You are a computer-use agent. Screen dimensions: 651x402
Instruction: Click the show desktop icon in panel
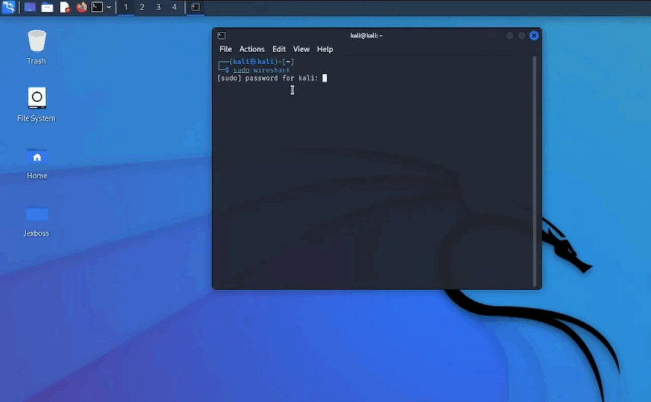pos(30,7)
